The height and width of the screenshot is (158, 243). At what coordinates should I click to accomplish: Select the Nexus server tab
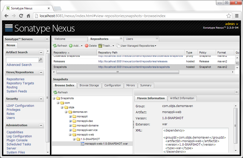click(x=11, y=45)
